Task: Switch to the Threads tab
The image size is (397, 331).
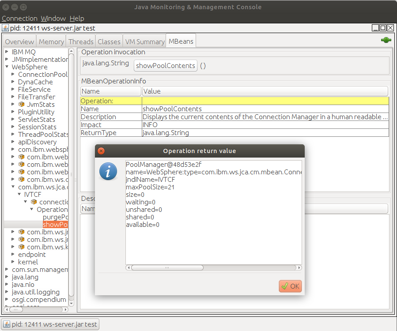Action: pyautogui.click(x=81, y=41)
